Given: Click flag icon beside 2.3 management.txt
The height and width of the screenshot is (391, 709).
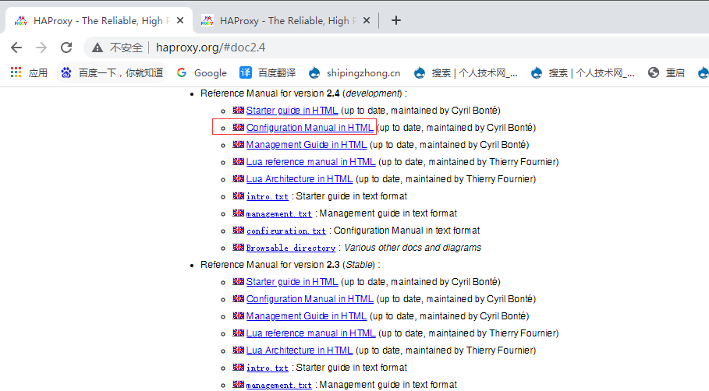Looking at the screenshot, I should coord(239,384).
